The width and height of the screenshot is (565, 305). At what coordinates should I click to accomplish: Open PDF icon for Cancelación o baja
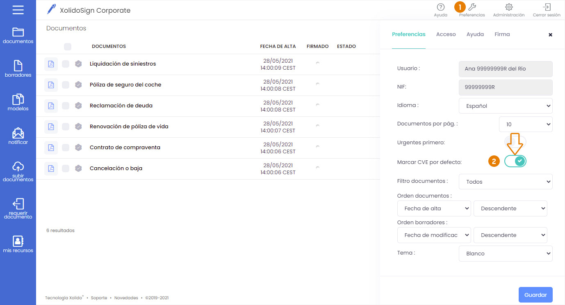[51, 168]
